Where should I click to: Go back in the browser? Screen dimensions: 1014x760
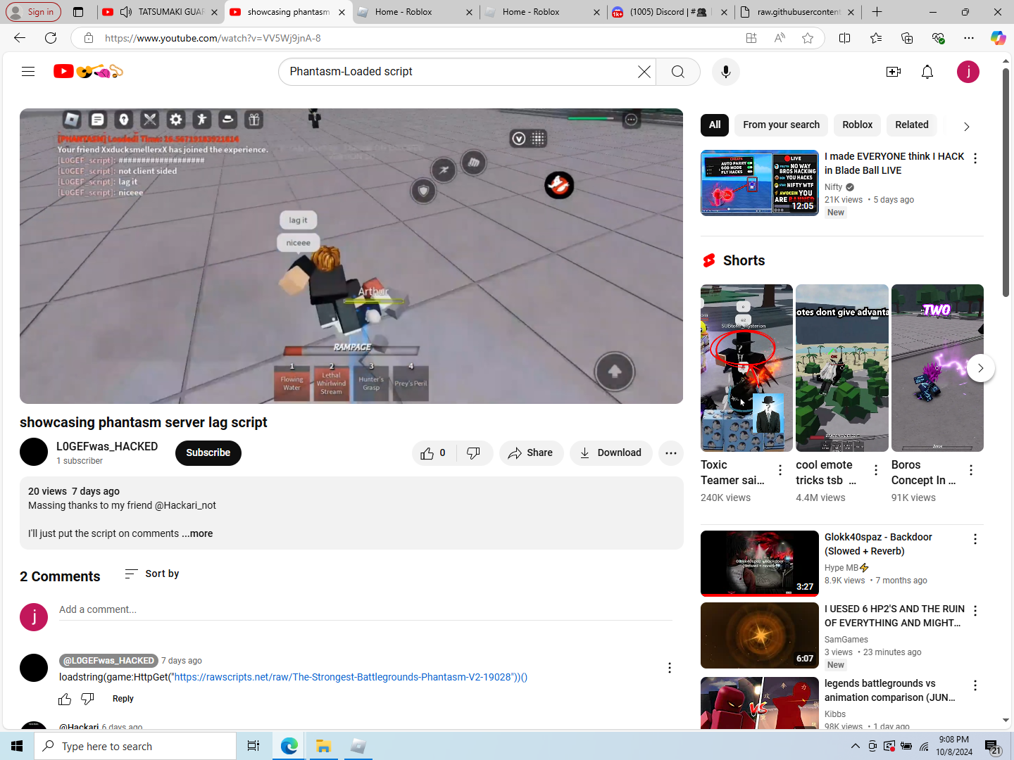[x=20, y=38]
